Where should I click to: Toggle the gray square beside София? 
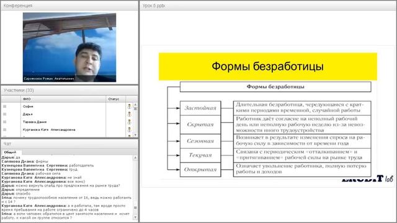tap(4, 107)
